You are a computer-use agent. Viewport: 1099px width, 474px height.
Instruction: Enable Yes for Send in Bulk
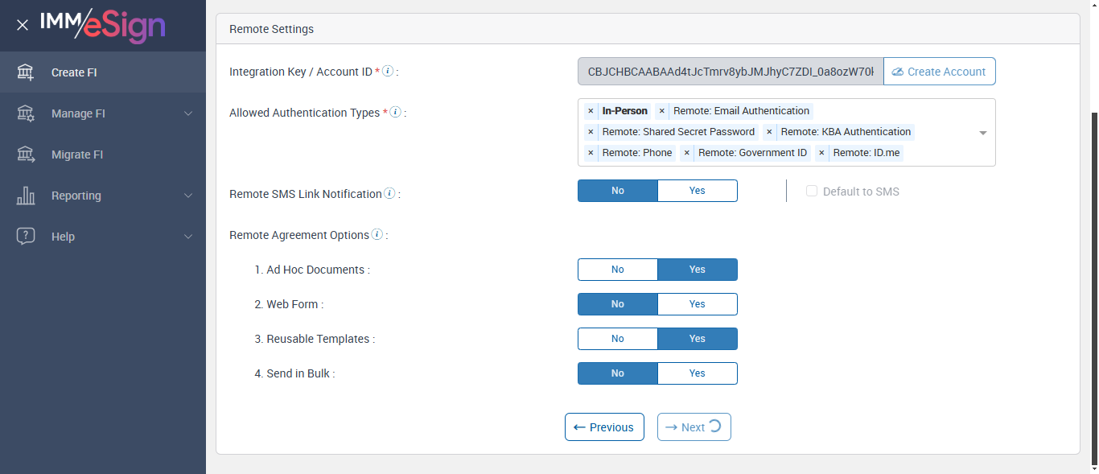coord(697,373)
